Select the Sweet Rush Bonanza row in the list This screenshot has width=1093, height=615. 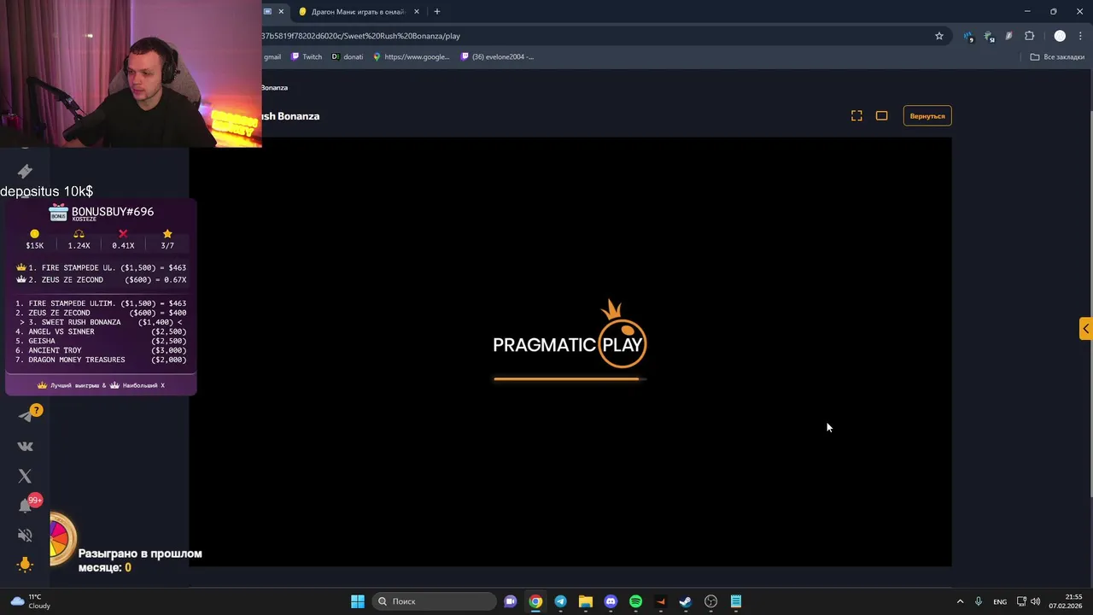pos(101,322)
